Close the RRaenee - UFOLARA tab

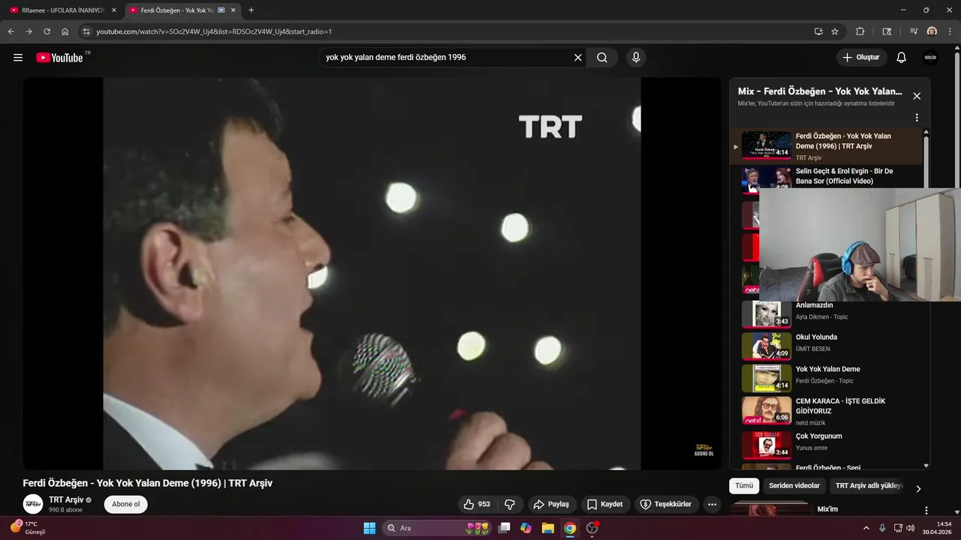(114, 10)
